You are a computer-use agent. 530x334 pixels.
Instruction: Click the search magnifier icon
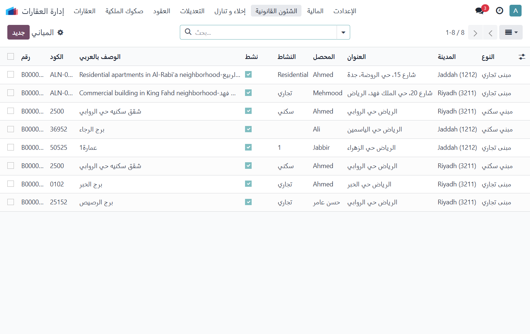pos(188,32)
